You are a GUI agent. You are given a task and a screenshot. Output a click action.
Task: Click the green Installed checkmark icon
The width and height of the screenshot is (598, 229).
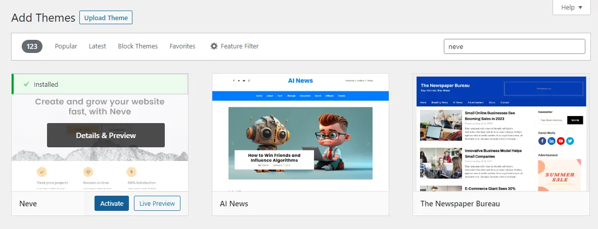[x=26, y=84]
